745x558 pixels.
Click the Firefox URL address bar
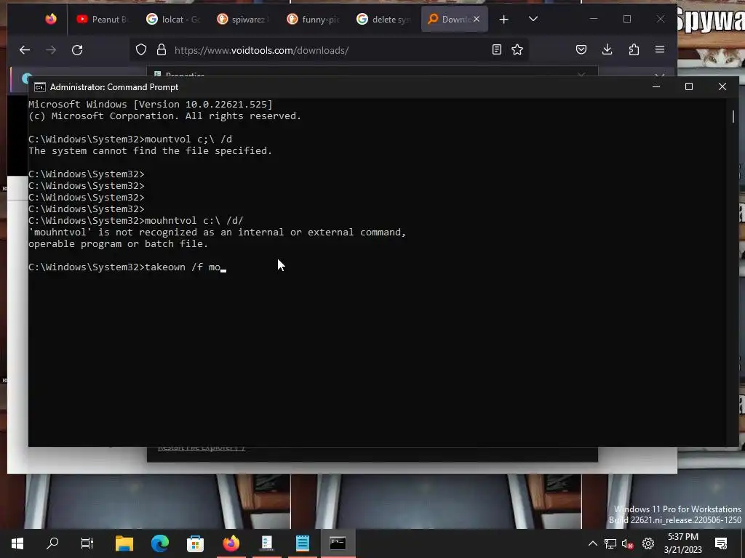[328, 50]
